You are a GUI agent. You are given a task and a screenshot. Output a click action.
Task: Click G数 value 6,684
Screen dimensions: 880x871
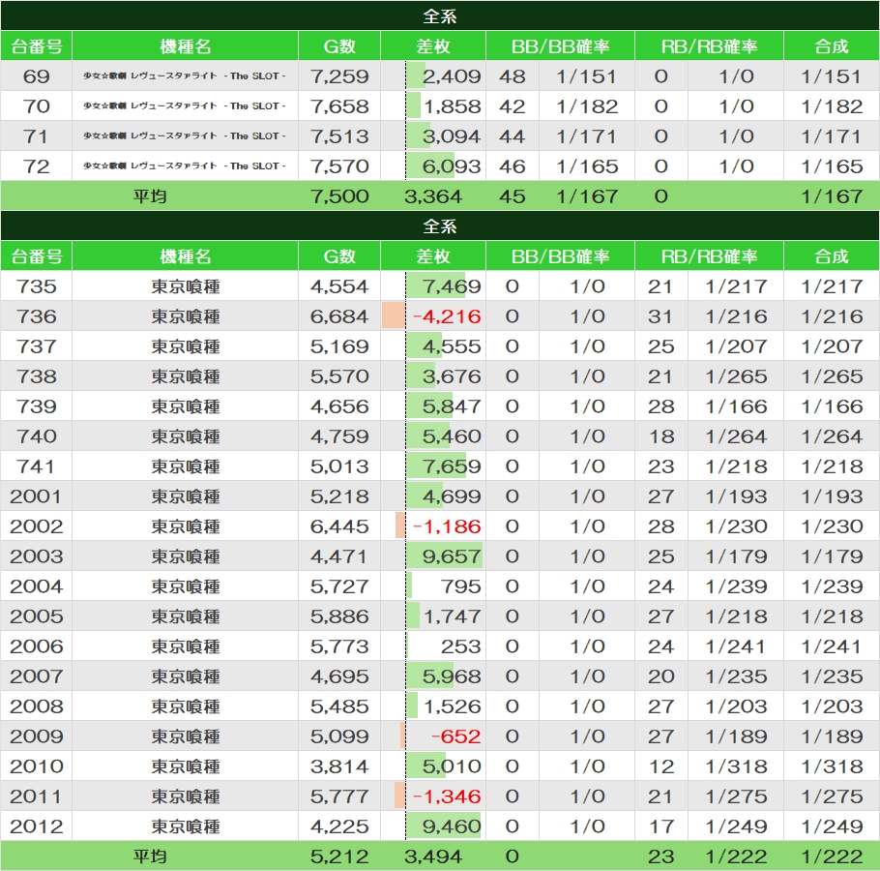coord(339,316)
